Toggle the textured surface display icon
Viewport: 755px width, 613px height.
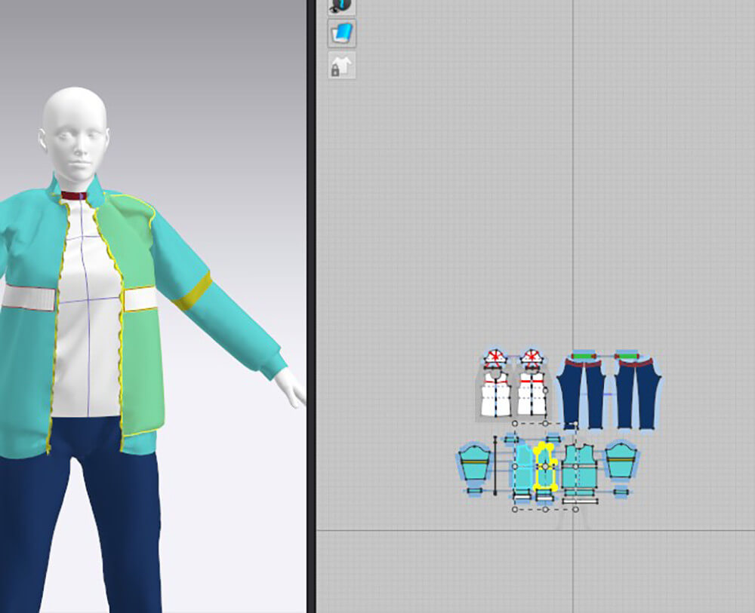coord(342,34)
